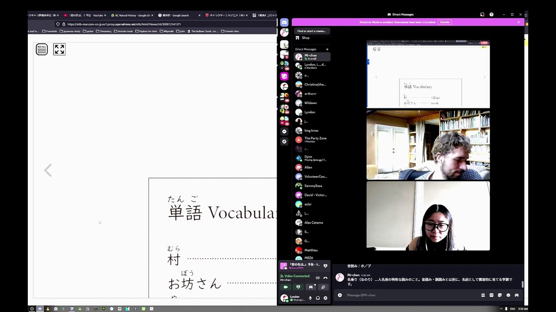556x312 pixels.
Task: Open the VolunteerCoo... direct message
Action: point(312,176)
